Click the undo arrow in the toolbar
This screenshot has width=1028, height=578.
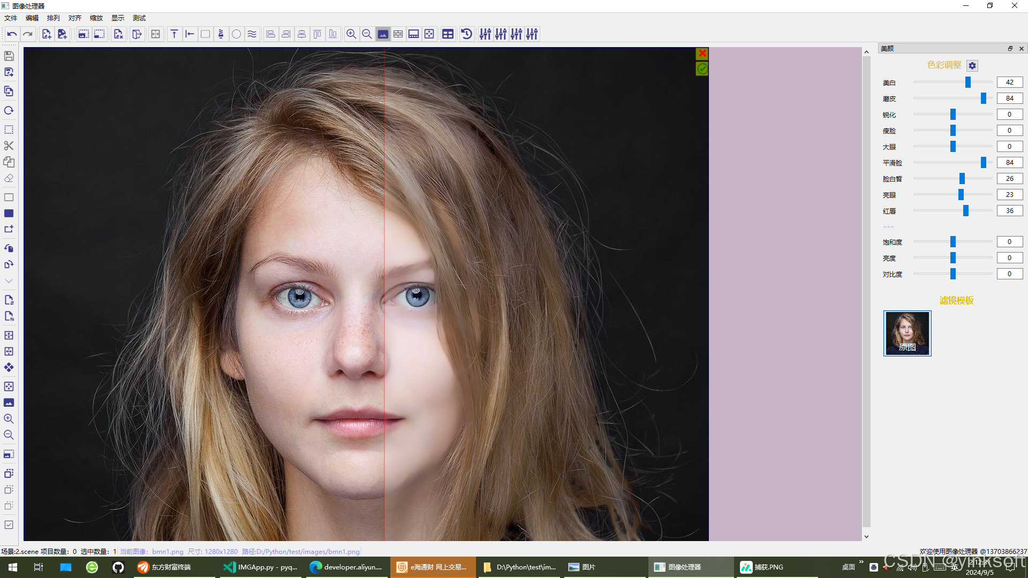(x=12, y=34)
